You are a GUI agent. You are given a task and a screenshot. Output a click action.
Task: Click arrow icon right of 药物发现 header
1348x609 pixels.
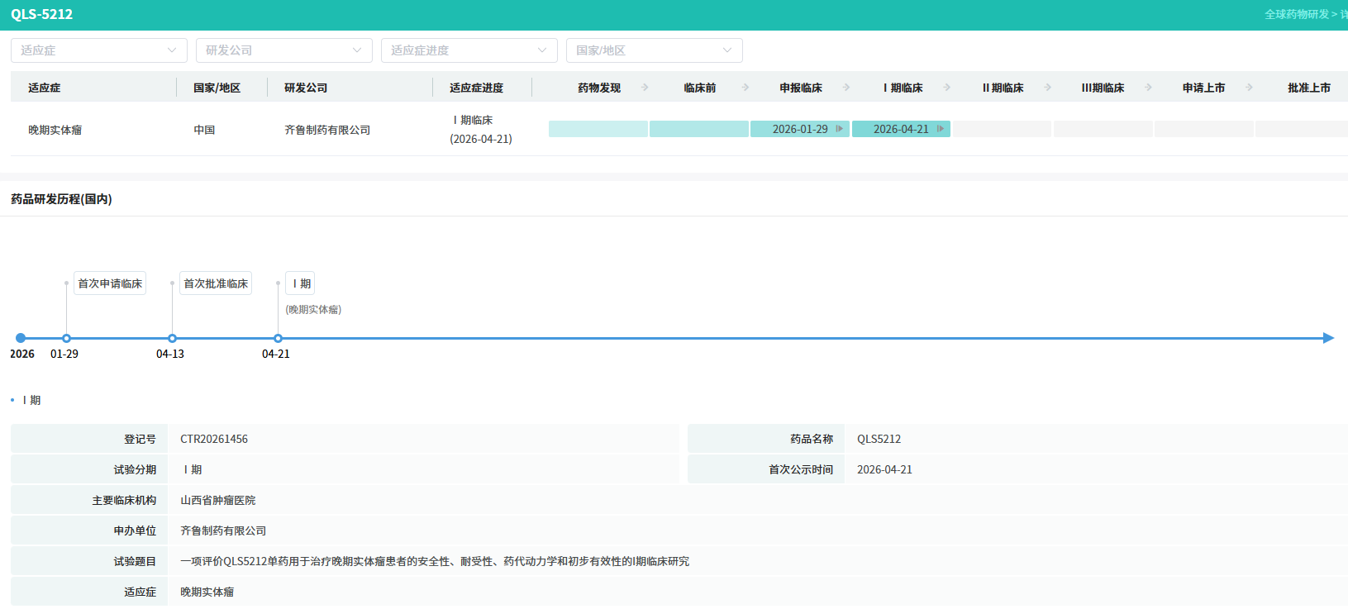point(645,88)
